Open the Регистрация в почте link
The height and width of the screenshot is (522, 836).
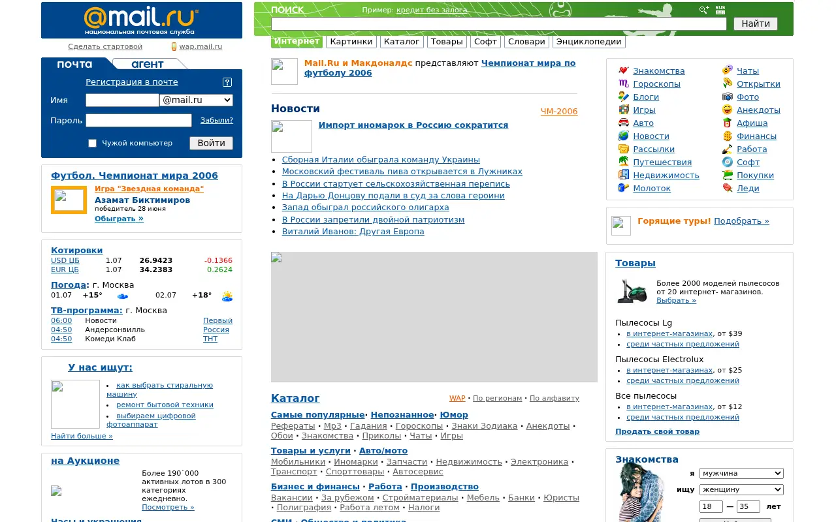click(x=132, y=82)
